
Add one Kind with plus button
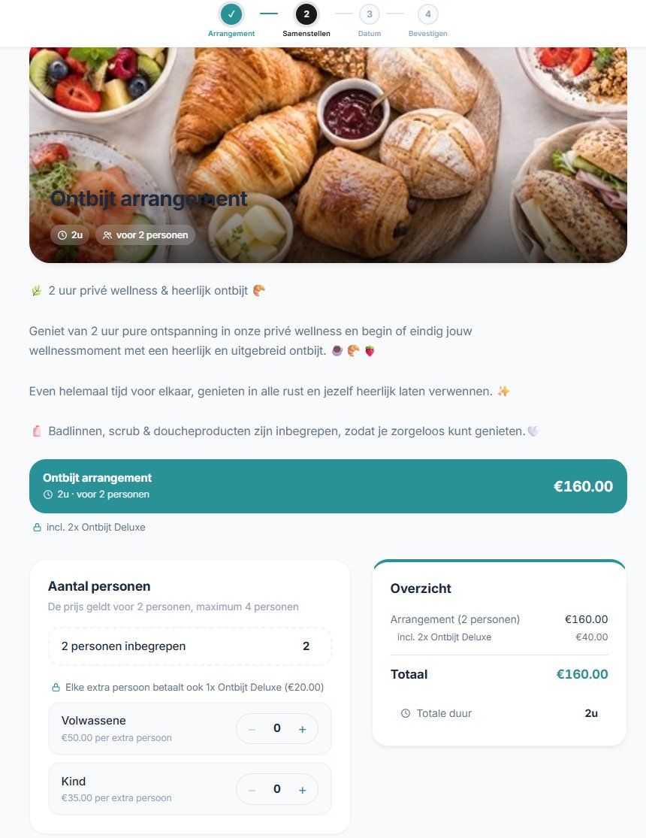coord(303,790)
